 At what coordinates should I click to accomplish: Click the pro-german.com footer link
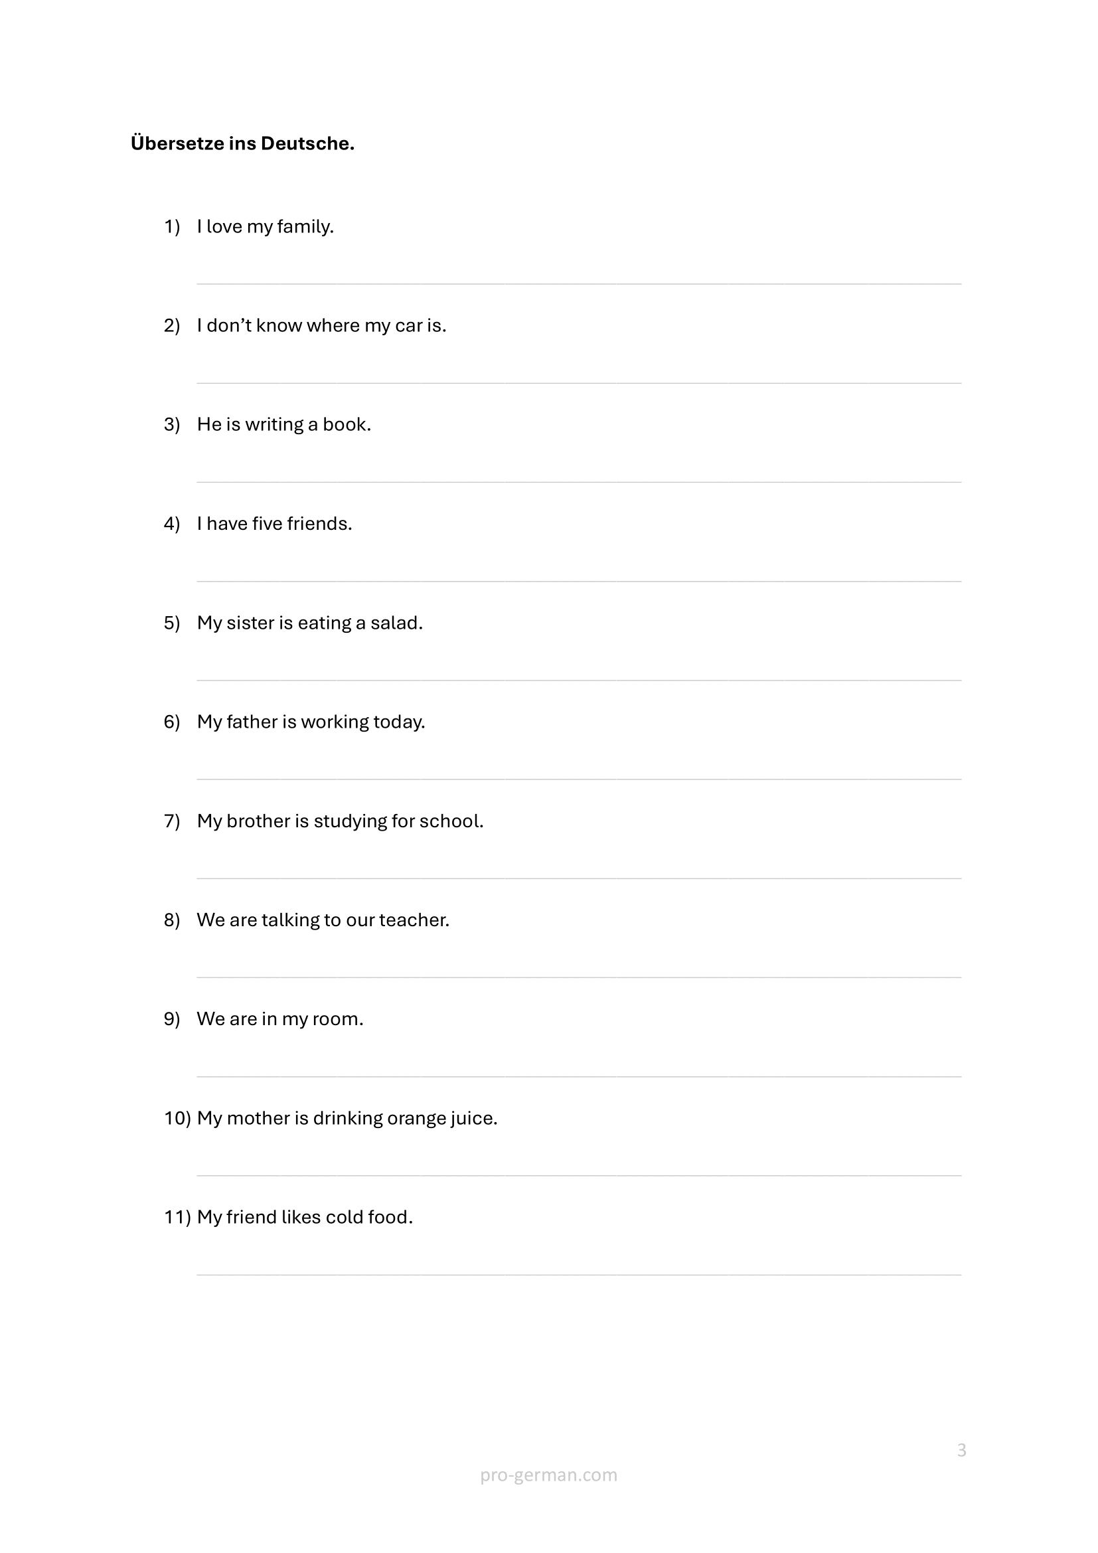click(x=548, y=1475)
